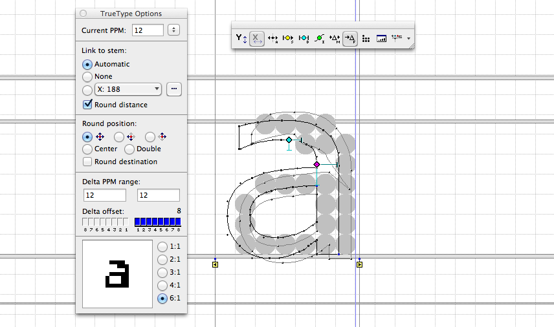The height and width of the screenshot is (327, 554).
Task: Select None for Link to stem
Action: click(87, 76)
